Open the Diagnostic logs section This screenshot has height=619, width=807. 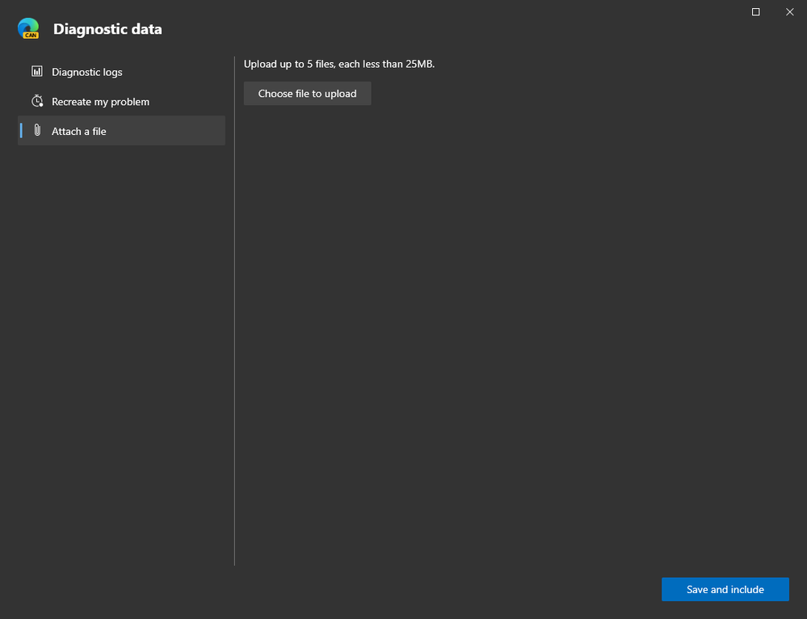(121, 72)
